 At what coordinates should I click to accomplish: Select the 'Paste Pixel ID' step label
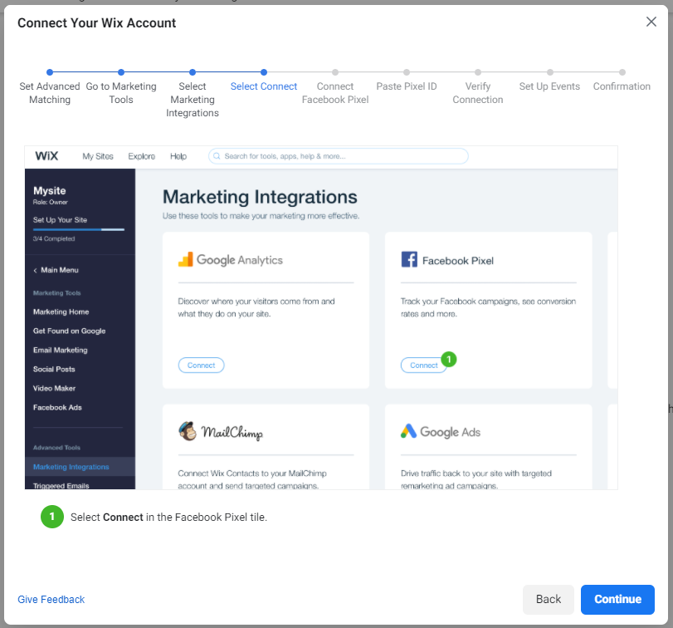407,86
